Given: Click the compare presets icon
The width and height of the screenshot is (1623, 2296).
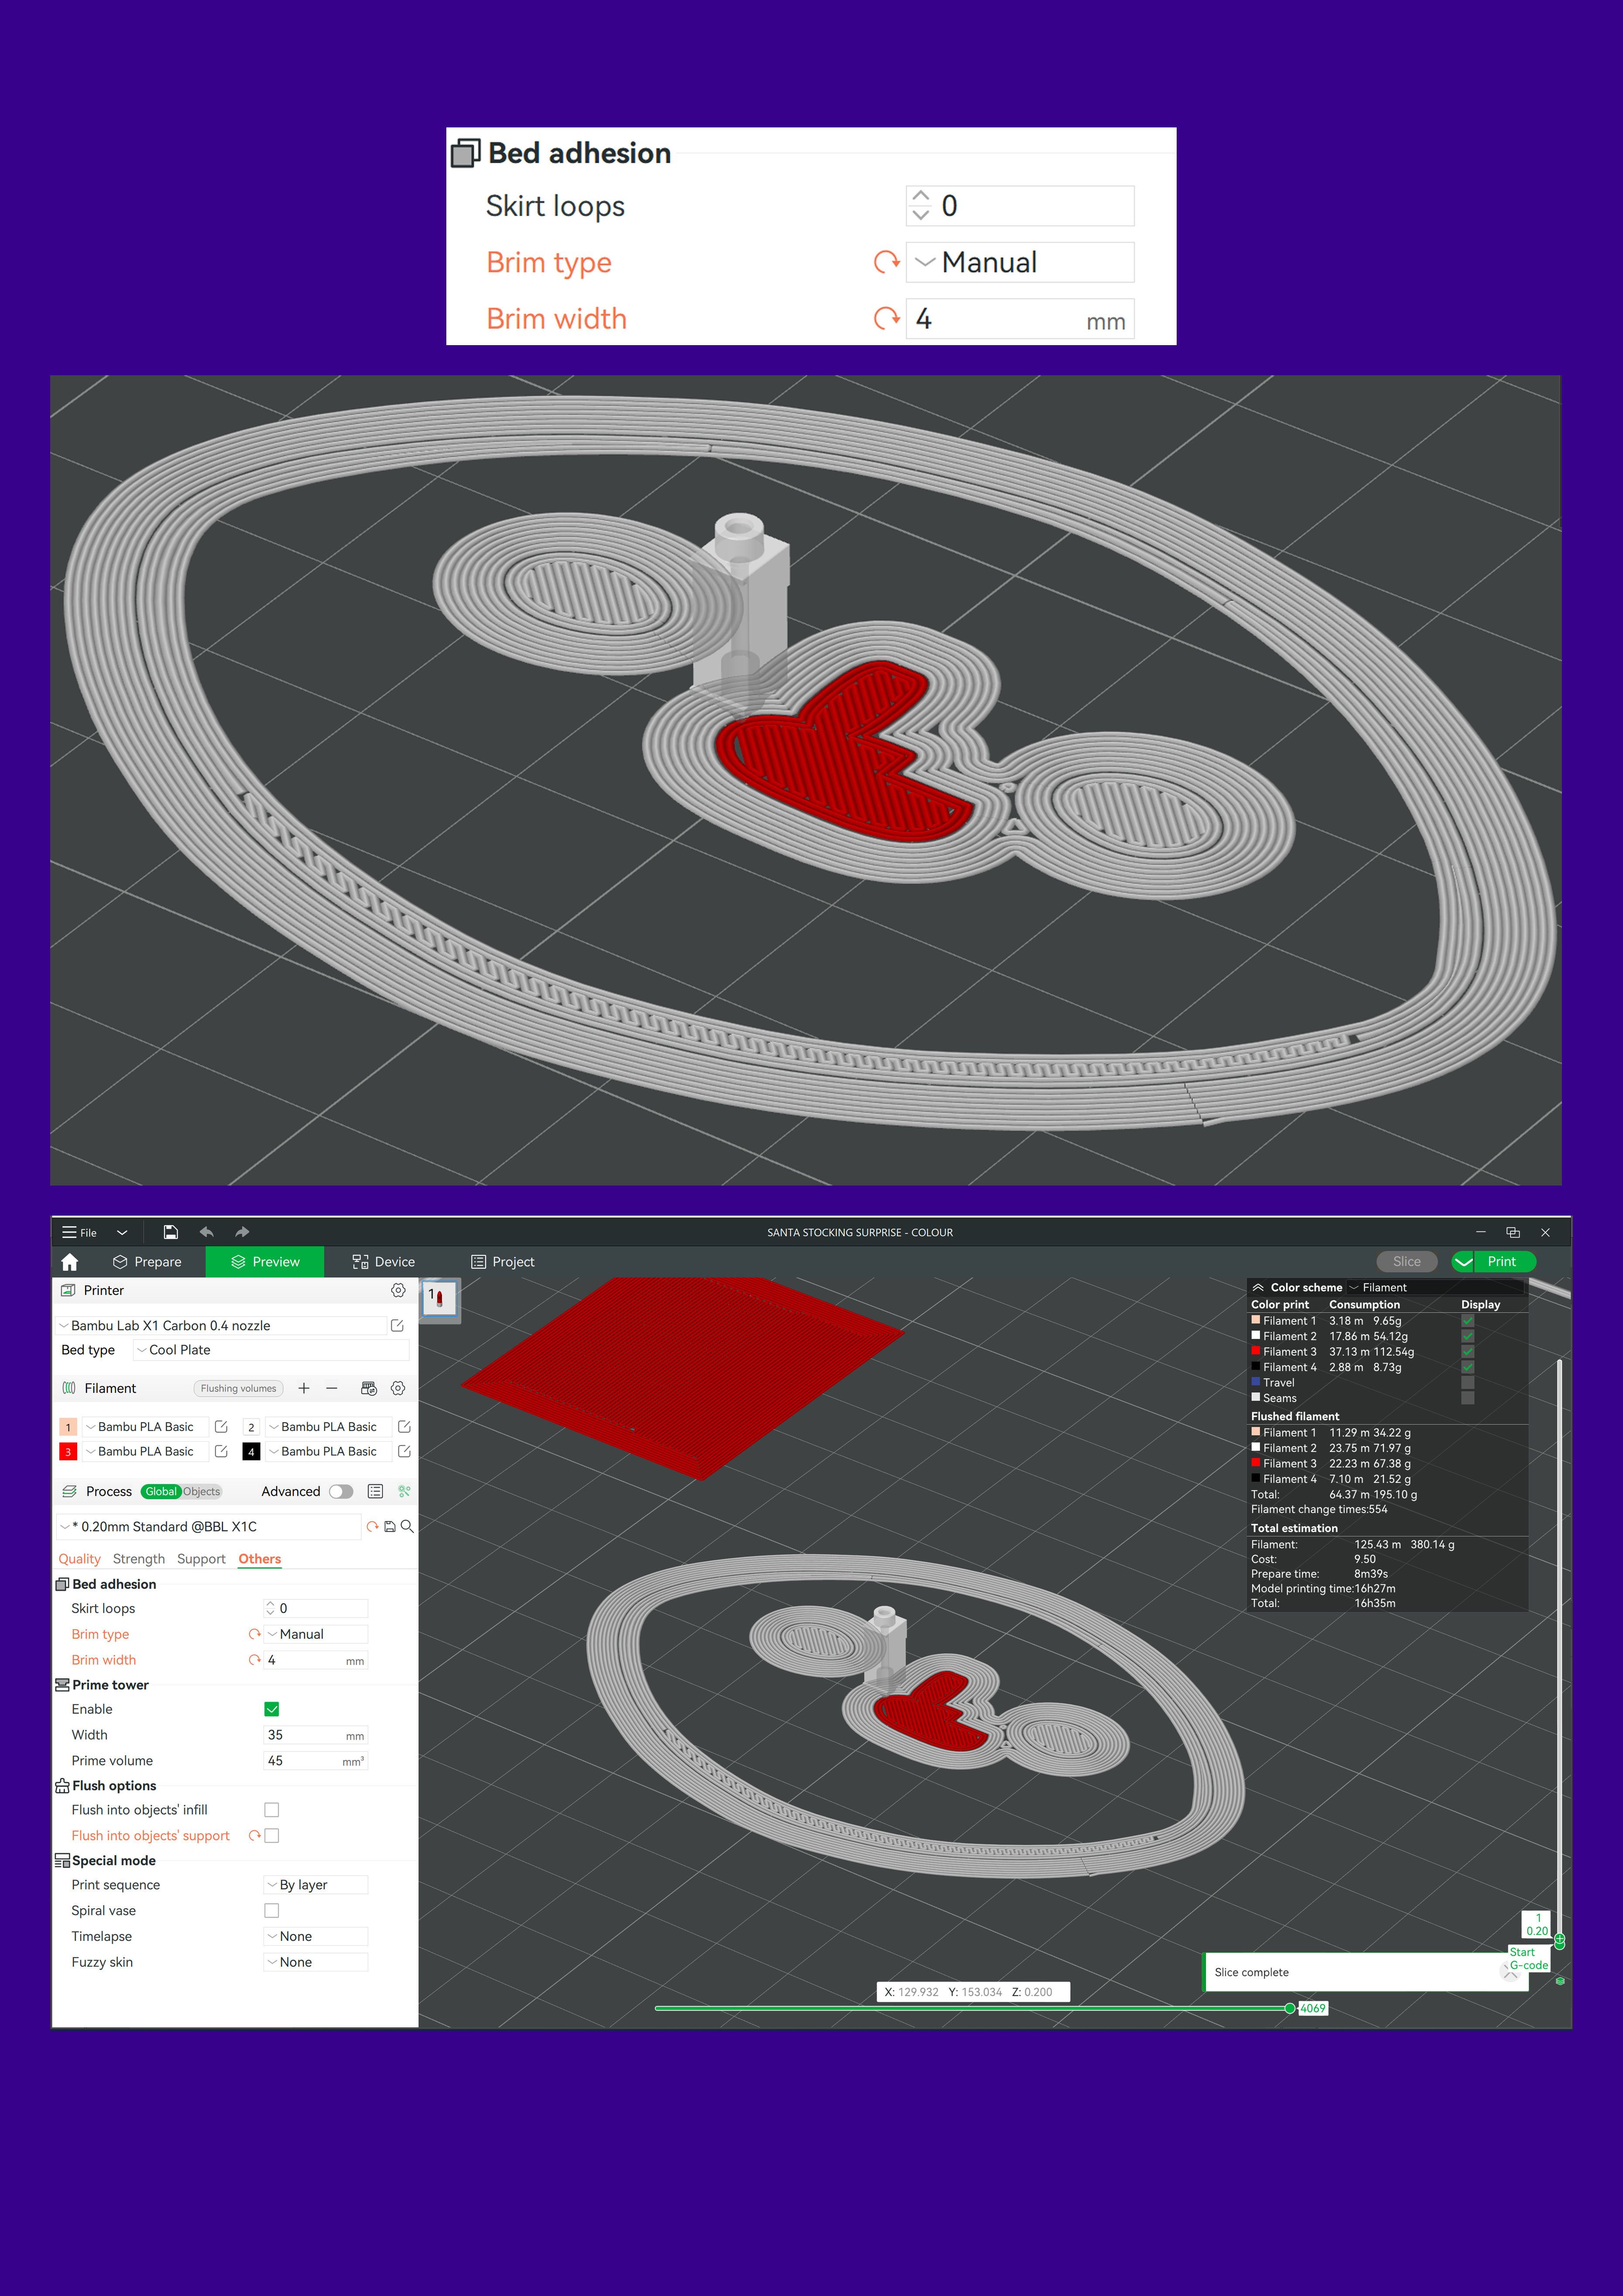Looking at the screenshot, I should [404, 1491].
